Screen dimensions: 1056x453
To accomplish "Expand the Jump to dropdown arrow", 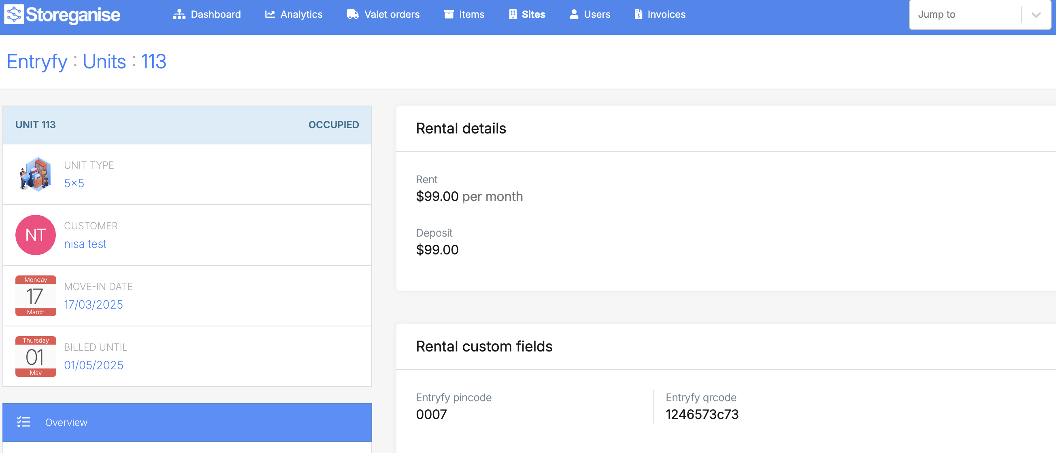I will (x=1036, y=15).
